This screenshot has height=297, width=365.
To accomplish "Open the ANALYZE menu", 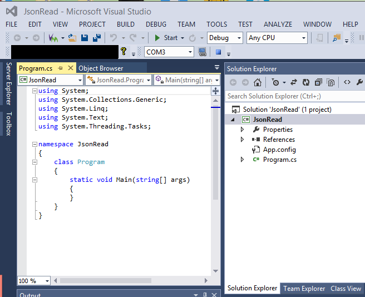I will [x=278, y=24].
